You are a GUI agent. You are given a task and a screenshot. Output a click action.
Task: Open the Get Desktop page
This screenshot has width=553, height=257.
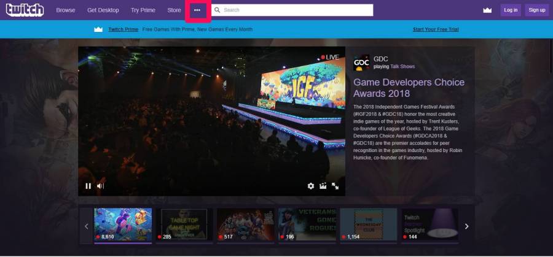pyautogui.click(x=103, y=10)
